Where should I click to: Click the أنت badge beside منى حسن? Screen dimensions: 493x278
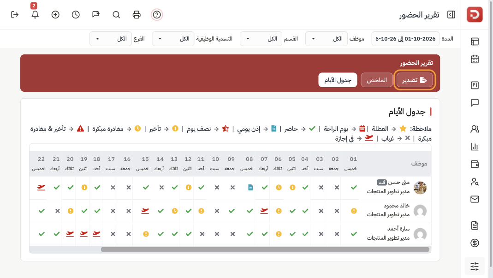(382, 183)
